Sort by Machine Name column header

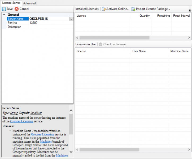[180, 51]
